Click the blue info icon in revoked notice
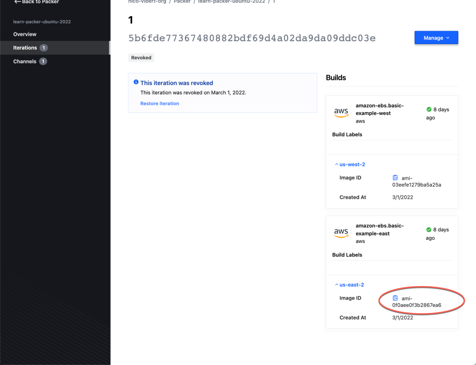The image size is (476, 365). 136,82
